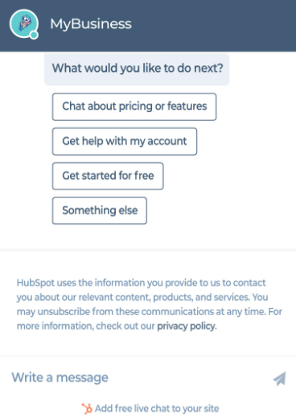Image resolution: width=296 pixels, height=420 pixels.
Task: Click the divider line above the consent notice
Action: (x=148, y=250)
